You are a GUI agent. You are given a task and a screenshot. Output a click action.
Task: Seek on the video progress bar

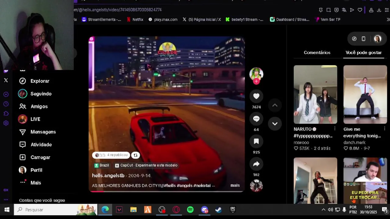(166, 191)
